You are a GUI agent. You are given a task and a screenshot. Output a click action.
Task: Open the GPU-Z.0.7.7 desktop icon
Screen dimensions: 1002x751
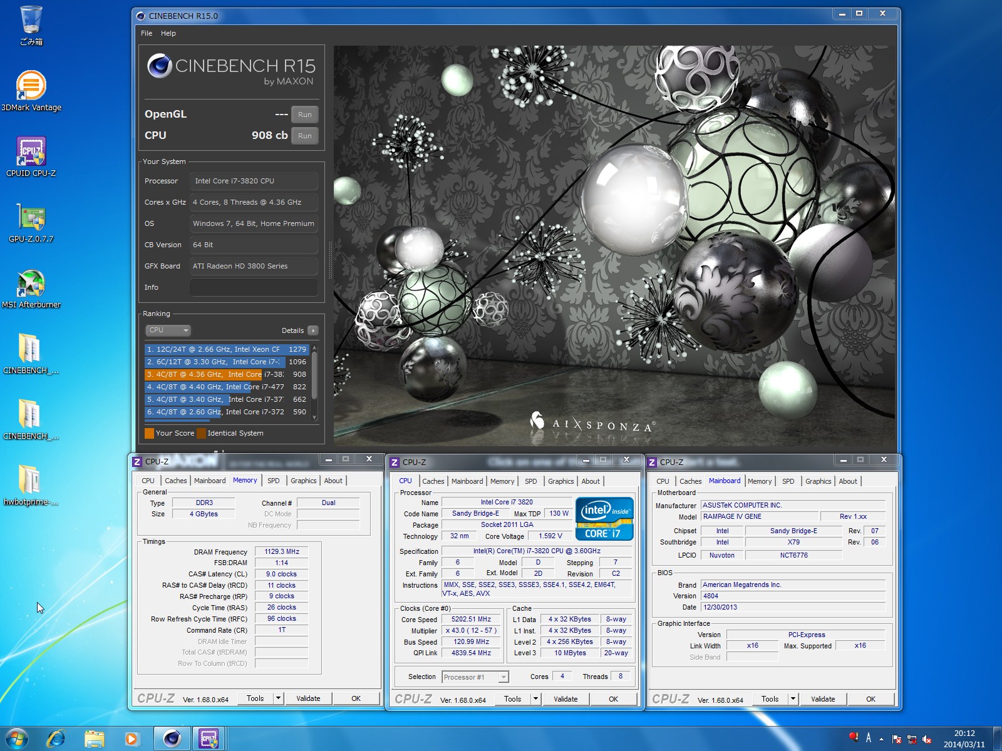click(x=31, y=222)
